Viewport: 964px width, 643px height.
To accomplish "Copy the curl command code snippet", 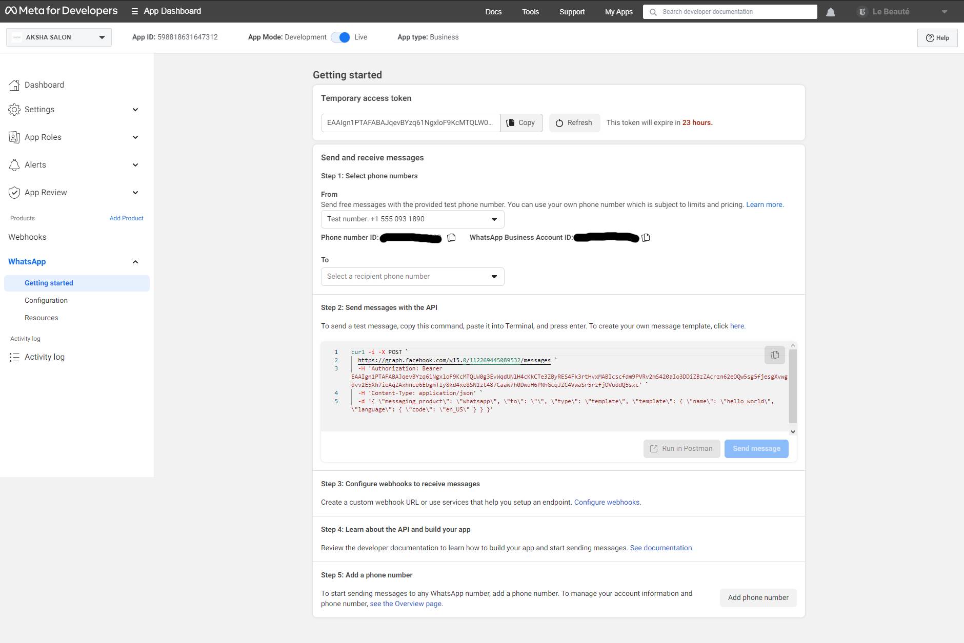I will pyautogui.click(x=775, y=355).
